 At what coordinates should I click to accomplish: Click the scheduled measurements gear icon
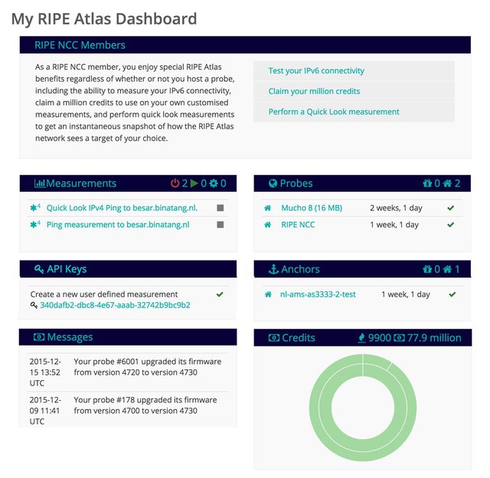214,184
